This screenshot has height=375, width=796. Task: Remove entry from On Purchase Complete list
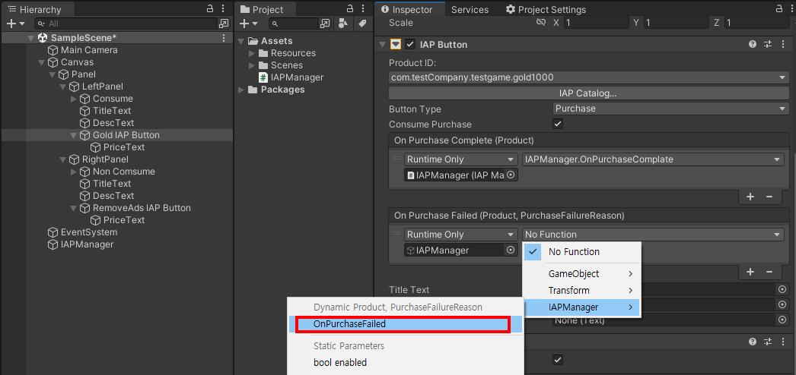(x=769, y=197)
